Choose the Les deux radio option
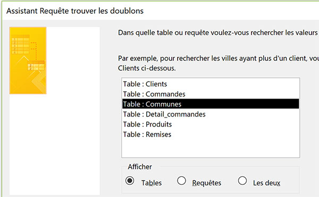The image size is (319, 197). (x=242, y=181)
